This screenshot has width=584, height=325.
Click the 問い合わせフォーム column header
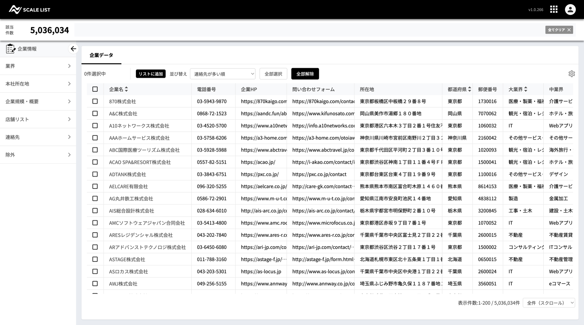tap(313, 89)
